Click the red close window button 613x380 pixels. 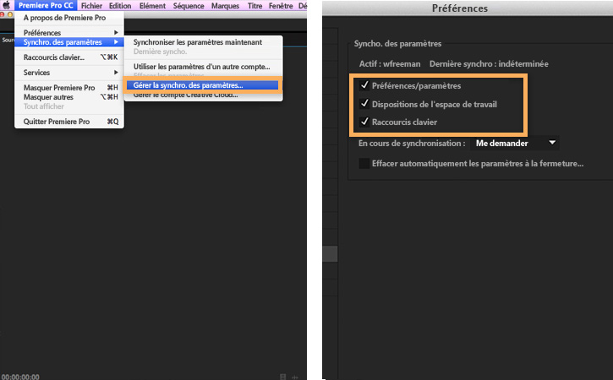click(x=2, y=14)
